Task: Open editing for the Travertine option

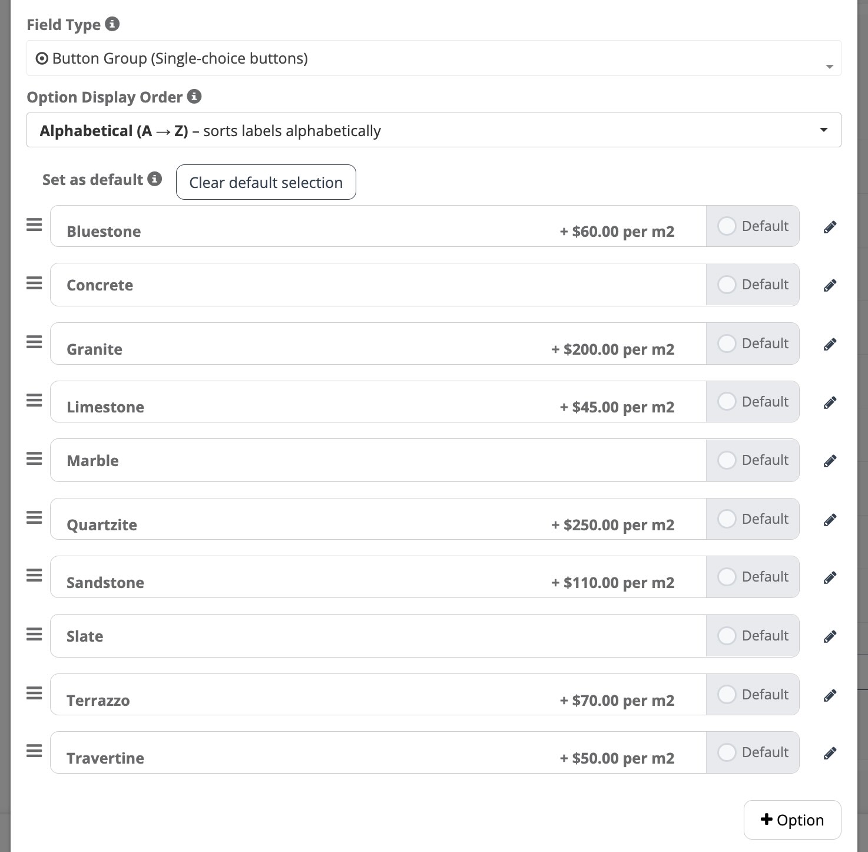Action: pos(830,753)
